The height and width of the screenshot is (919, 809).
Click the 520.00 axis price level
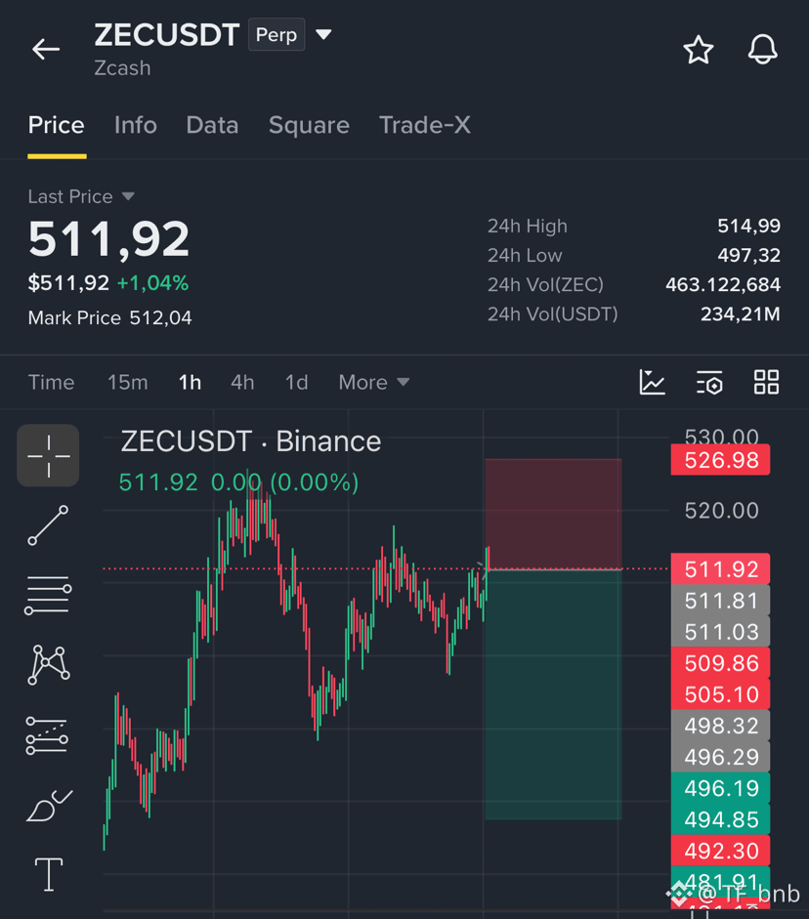(722, 511)
